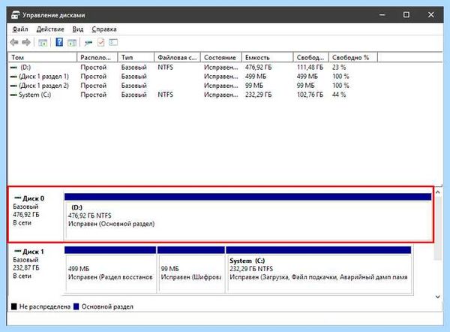Select the Диск 1 disk label panel

click(x=35, y=269)
